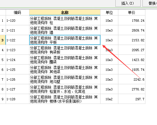Viewport: 157px width, 125px height.
Task: Click unit cell 10m3 in row 1-124
Action: click(x=109, y=60)
